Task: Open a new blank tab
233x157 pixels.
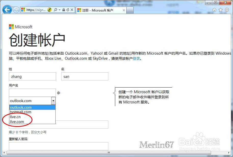Action: [x=130, y=10]
